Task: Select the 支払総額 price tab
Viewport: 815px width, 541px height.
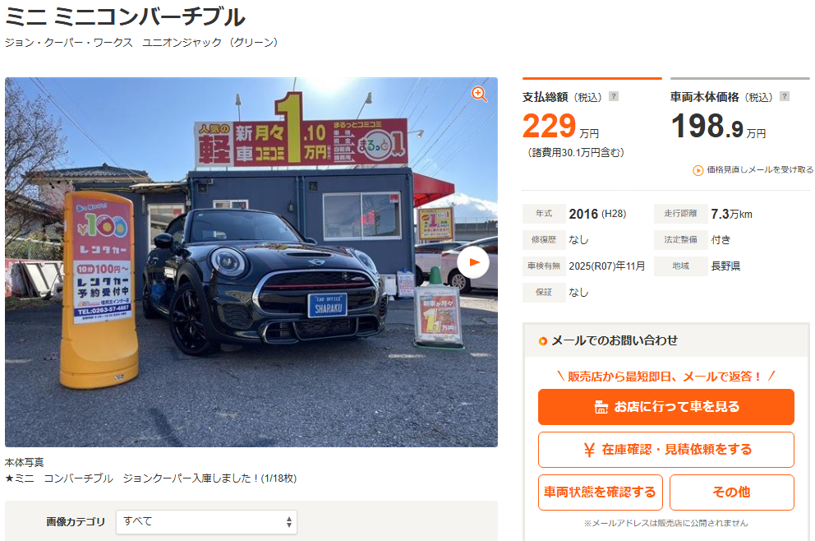Action: (x=592, y=118)
